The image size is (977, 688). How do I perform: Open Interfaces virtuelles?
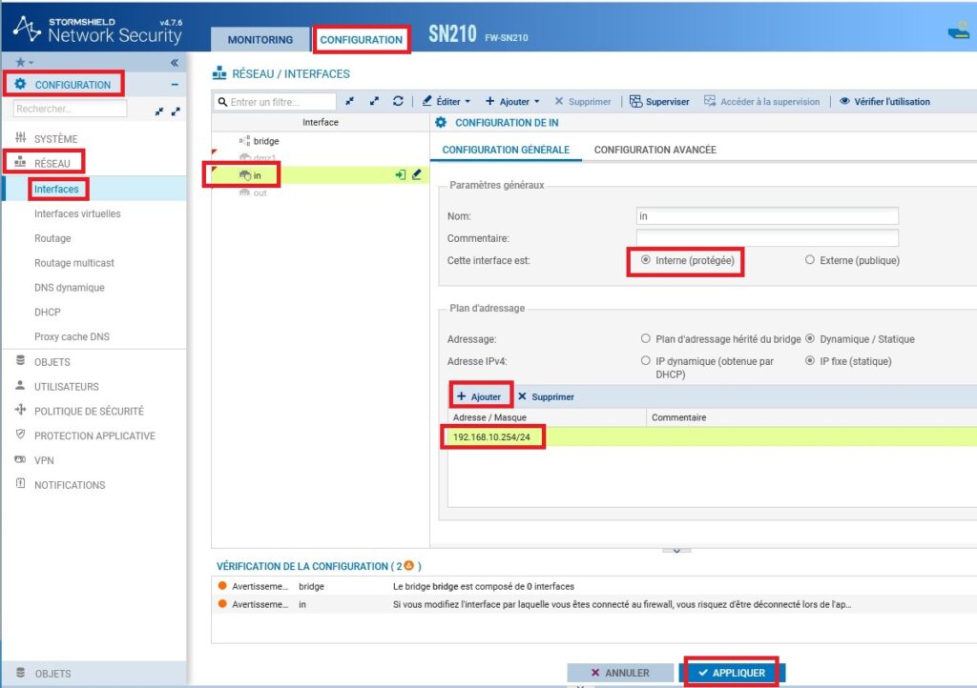(x=77, y=213)
